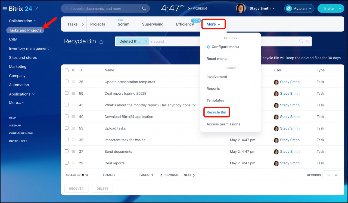Screen dimensions: 348x203
Task: Check the box for Update presentation templates
Action: pyautogui.click(x=67, y=81)
